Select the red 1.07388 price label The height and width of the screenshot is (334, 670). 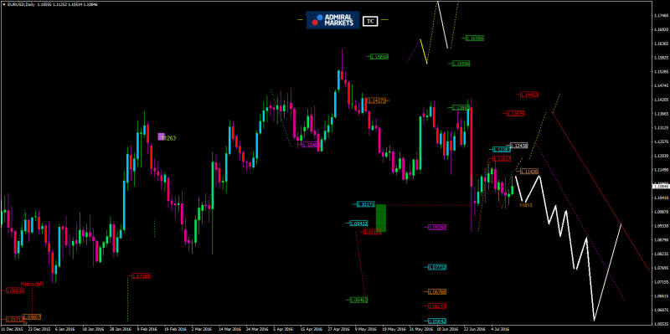141,276
